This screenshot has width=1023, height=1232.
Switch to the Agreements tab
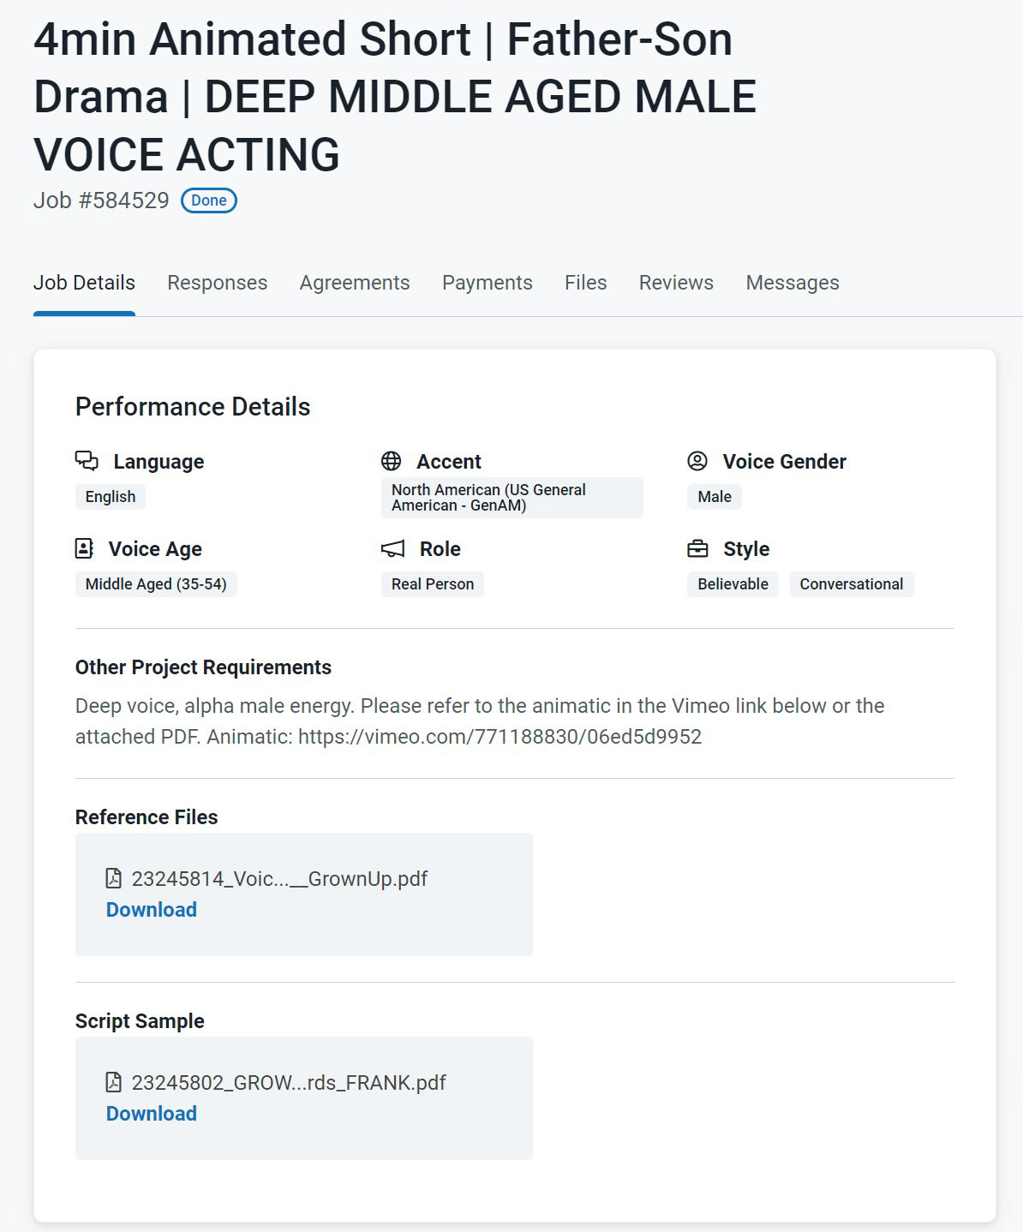[355, 283]
